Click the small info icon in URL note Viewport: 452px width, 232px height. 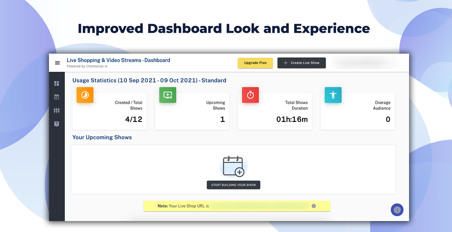tap(314, 206)
